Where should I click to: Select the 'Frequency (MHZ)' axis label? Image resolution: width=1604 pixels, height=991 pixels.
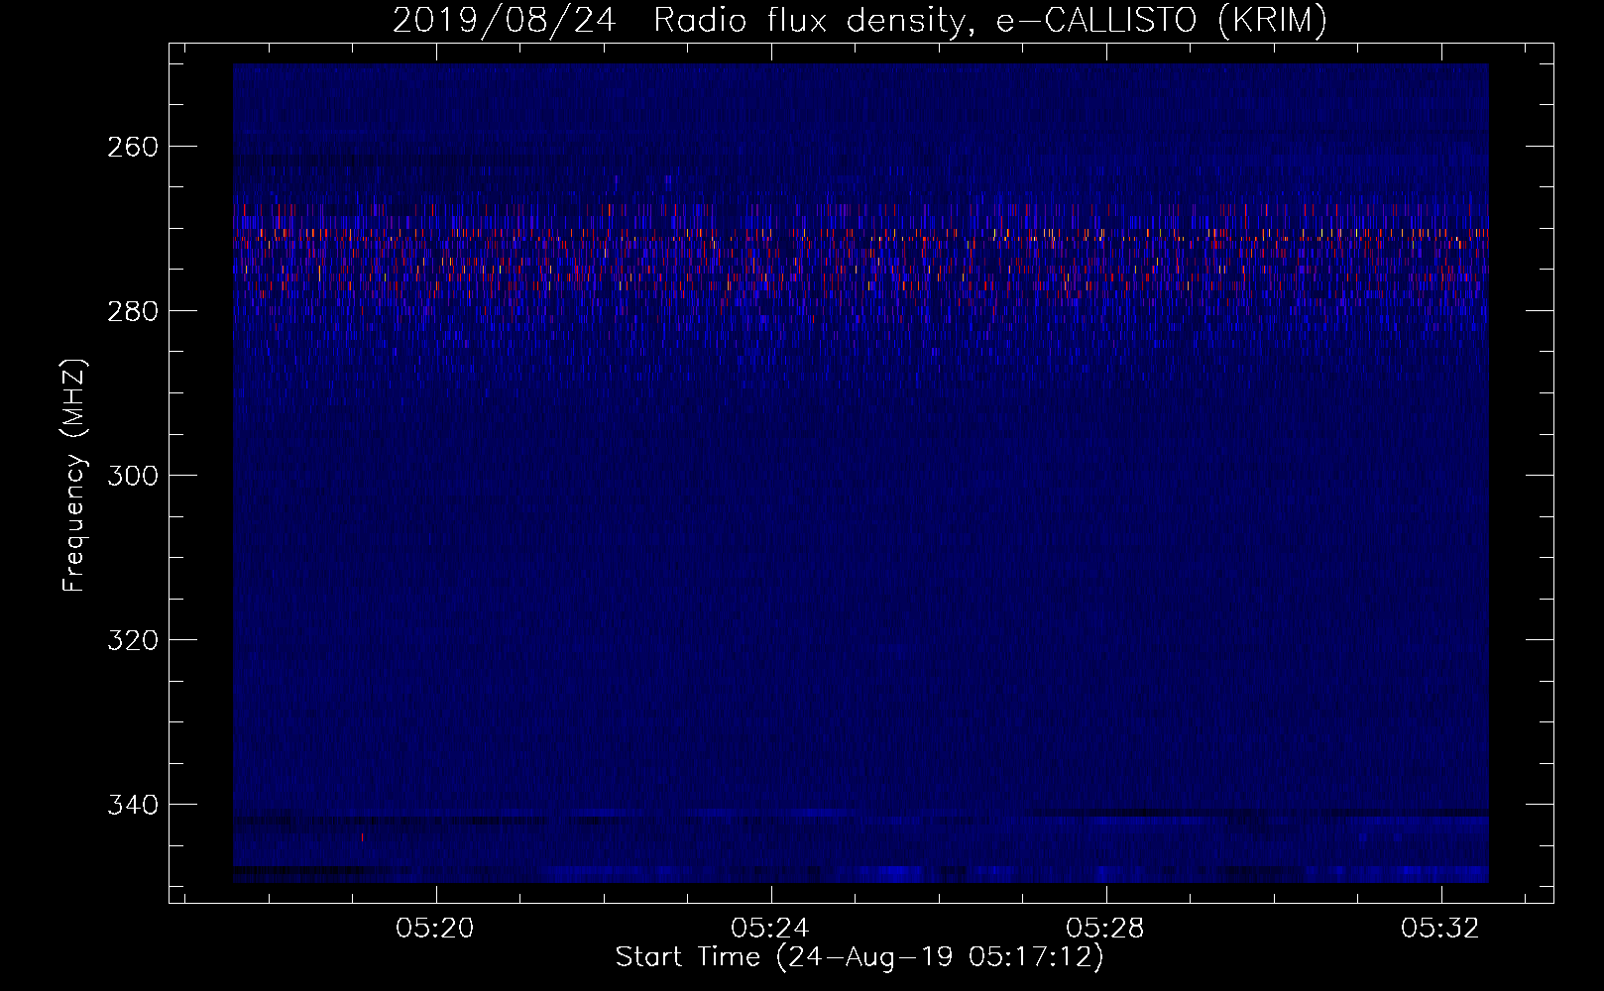pyautogui.click(x=74, y=475)
